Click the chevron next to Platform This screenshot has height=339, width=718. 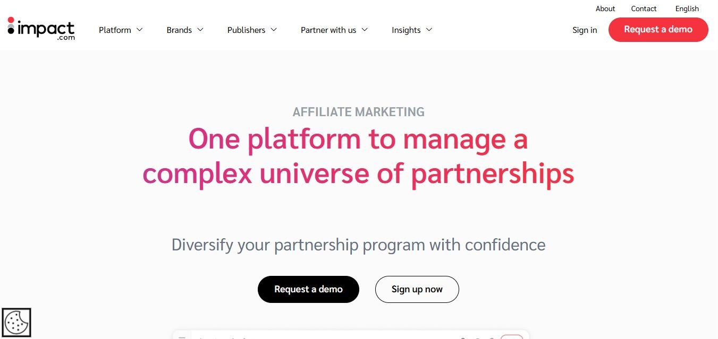pyautogui.click(x=140, y=30)
